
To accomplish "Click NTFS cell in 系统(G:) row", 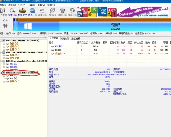I will point(96,54).
